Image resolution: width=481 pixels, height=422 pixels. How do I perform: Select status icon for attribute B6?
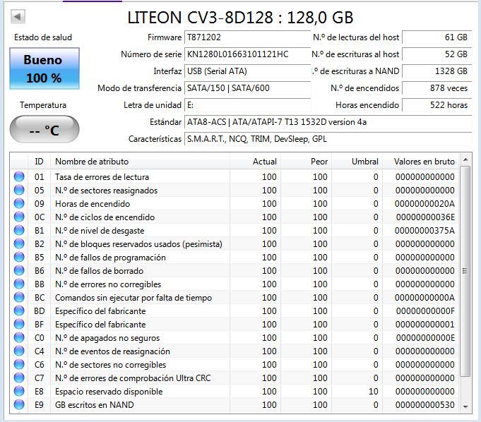19,270
